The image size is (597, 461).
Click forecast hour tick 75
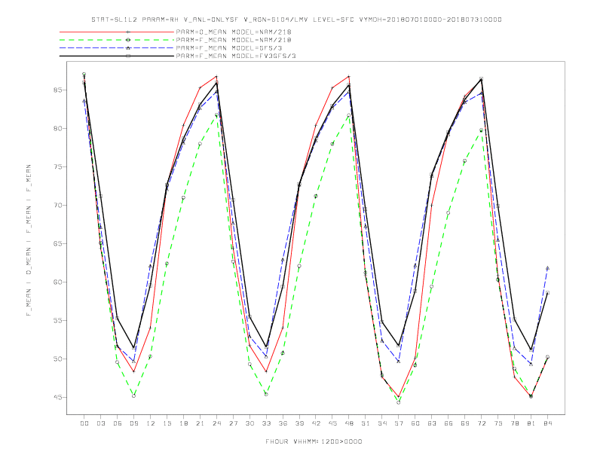[x=498, y=423]
